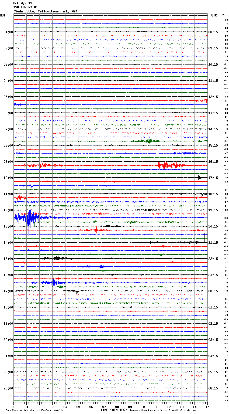Select the 00:15 UTC time label
This screenshot has width=229, height=414.
click(213, 291)
